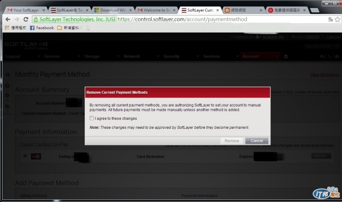The height and width of the screenshot is (202, 342).
Task: Select the MasterCard row radio button
Action: tap(25, 156)
